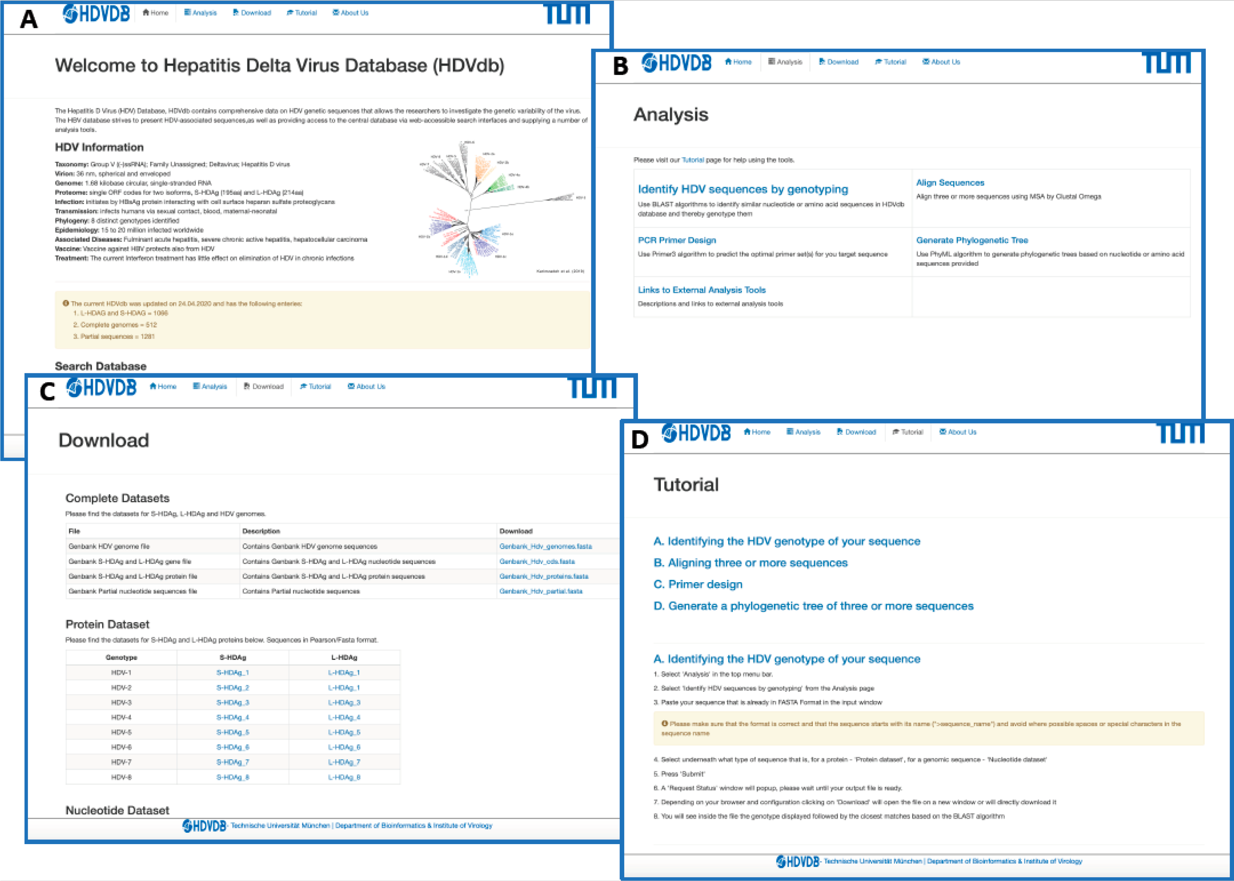The width and height of the screenshot is (1234, 881).
Task: Click the HDVDB logo in panel D header
Action: [696, 433]
